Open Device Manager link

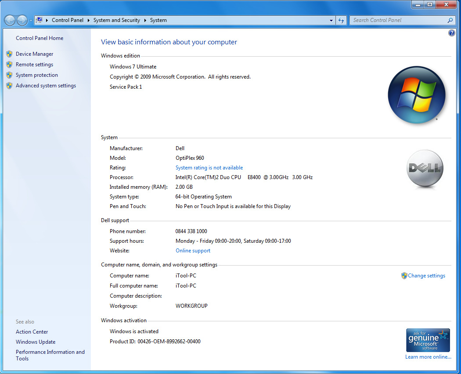[x=34, y=54]
